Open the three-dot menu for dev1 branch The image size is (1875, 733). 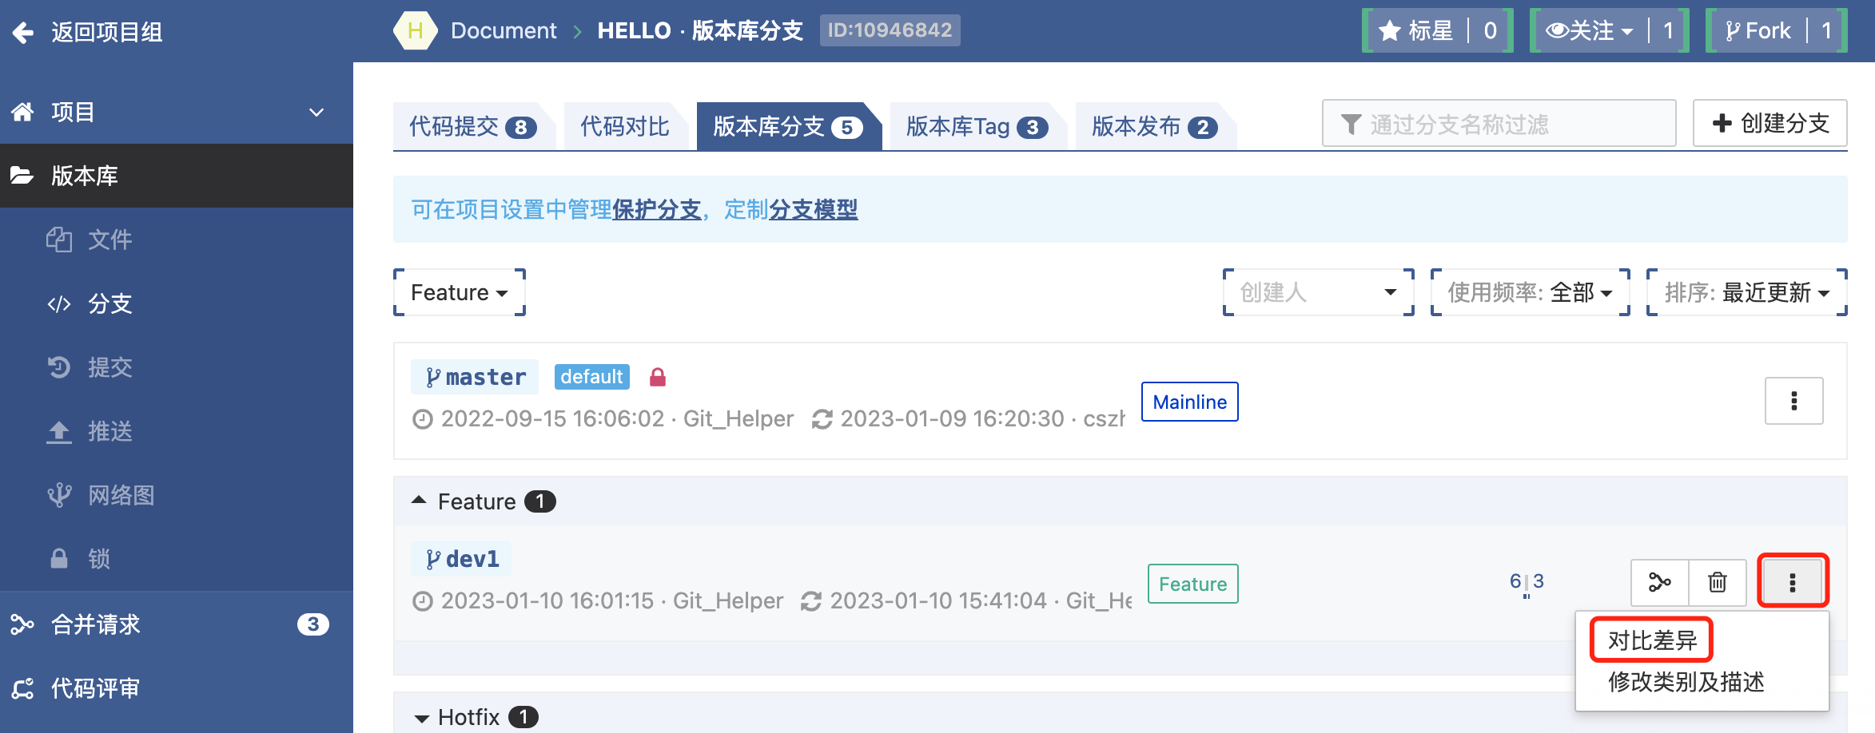point(1793,582)
